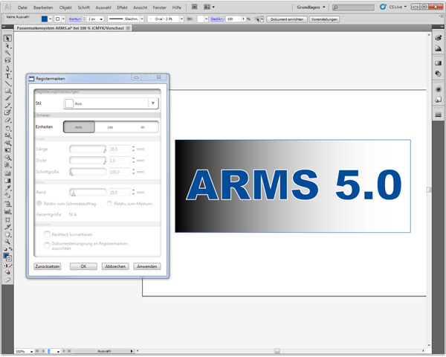Close the Passermarkensystem ARMS.ai document tab
The height and width of the screenshot is (357, 446).
pyautogui.click(x=129, y=28)
